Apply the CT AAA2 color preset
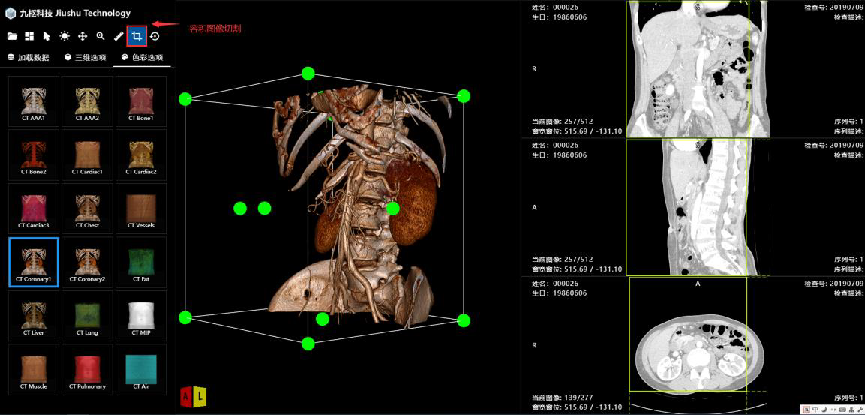Viewport: 865px width, 415px height. click(x=87, y=101)
